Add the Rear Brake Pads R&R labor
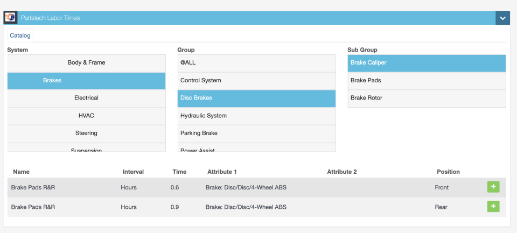 pyautogui.click(x=493, y=207)
